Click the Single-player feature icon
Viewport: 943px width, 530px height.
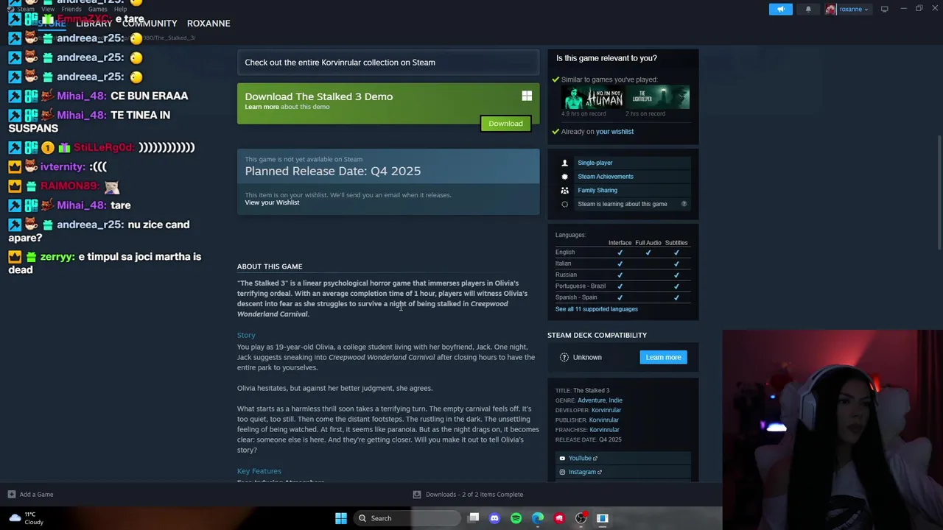tap(565, 163)
